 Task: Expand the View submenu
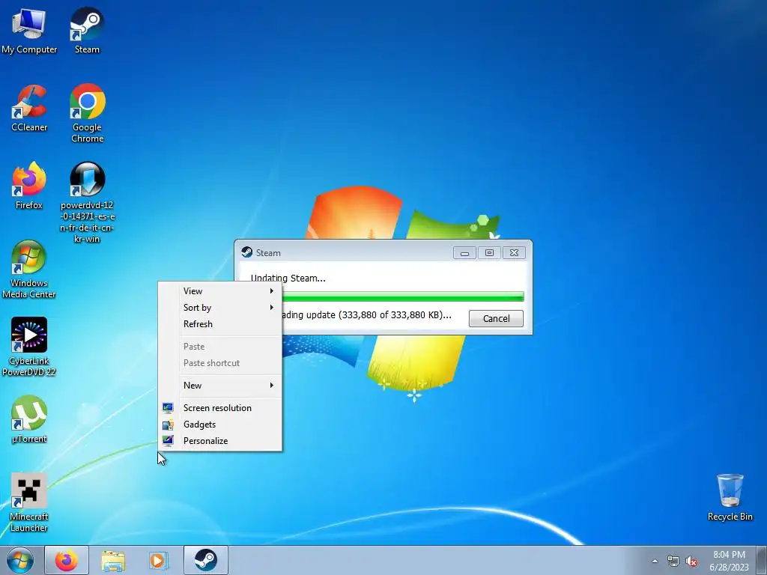(219, 291)
